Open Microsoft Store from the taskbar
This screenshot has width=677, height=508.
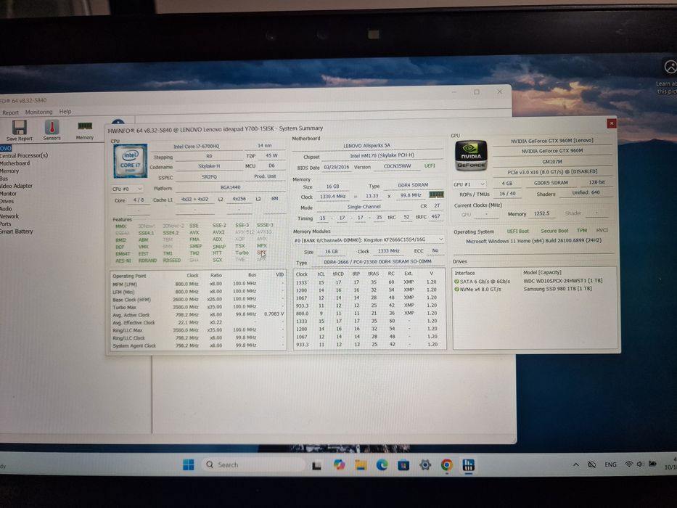pyautogui.click(x=403, y=464)
